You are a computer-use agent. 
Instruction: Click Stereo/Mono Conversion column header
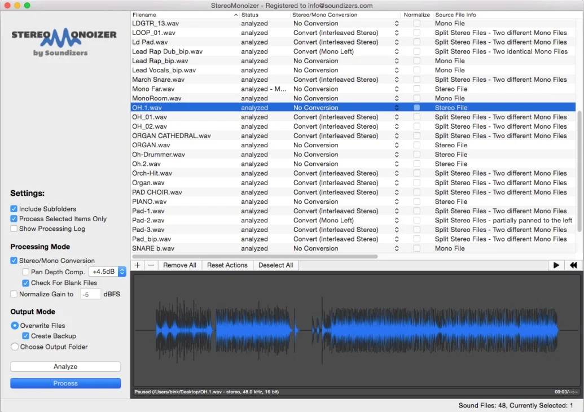point(346,15)
